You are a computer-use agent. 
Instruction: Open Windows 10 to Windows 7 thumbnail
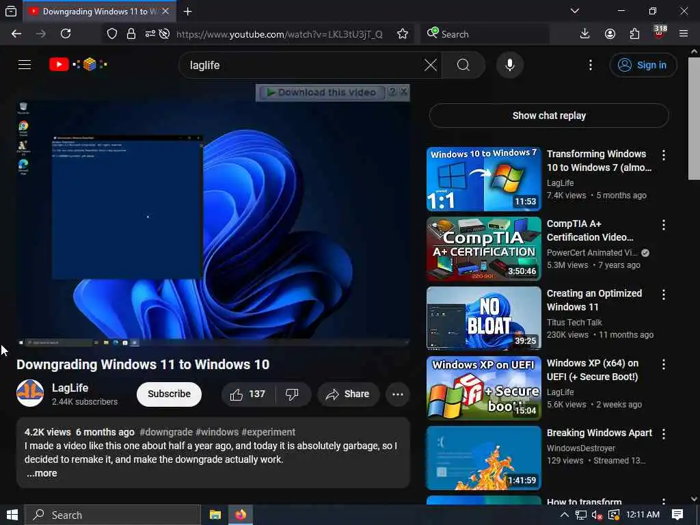484,179
